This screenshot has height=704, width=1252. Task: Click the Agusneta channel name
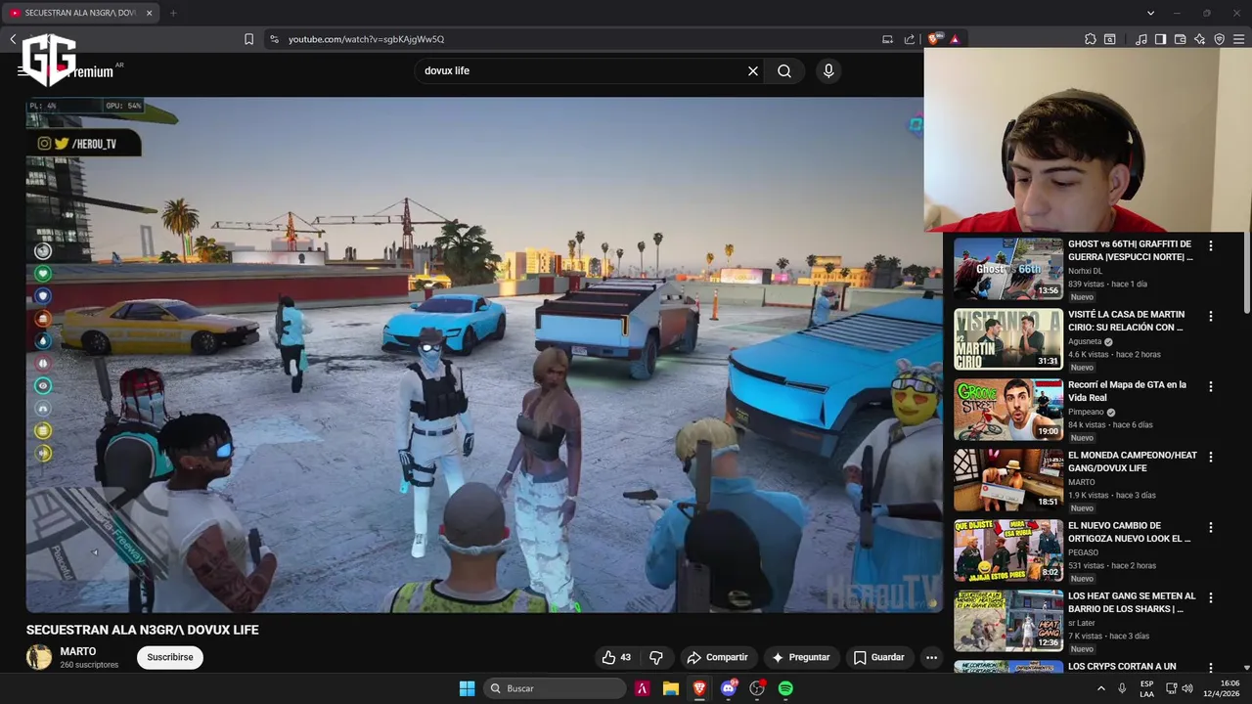pos(1085,342)
